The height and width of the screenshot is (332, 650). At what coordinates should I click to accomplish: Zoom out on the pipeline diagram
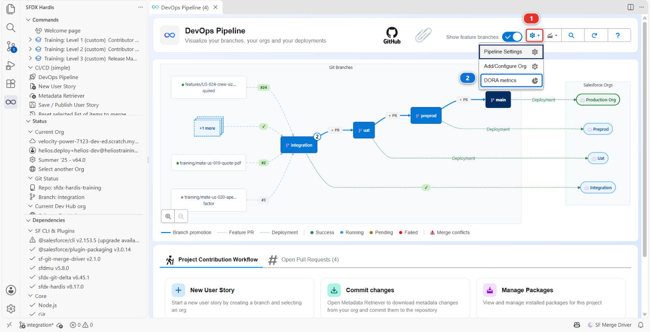(181, 216)
